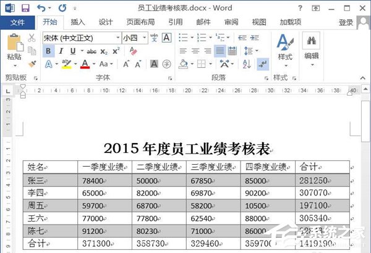This screenshot has width=371, height=253.
Task: Click the Cut scissors icon
Action: (x=32, y=38)
